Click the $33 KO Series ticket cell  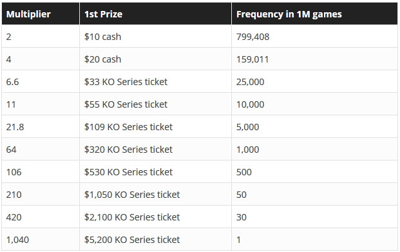[156, 81]
